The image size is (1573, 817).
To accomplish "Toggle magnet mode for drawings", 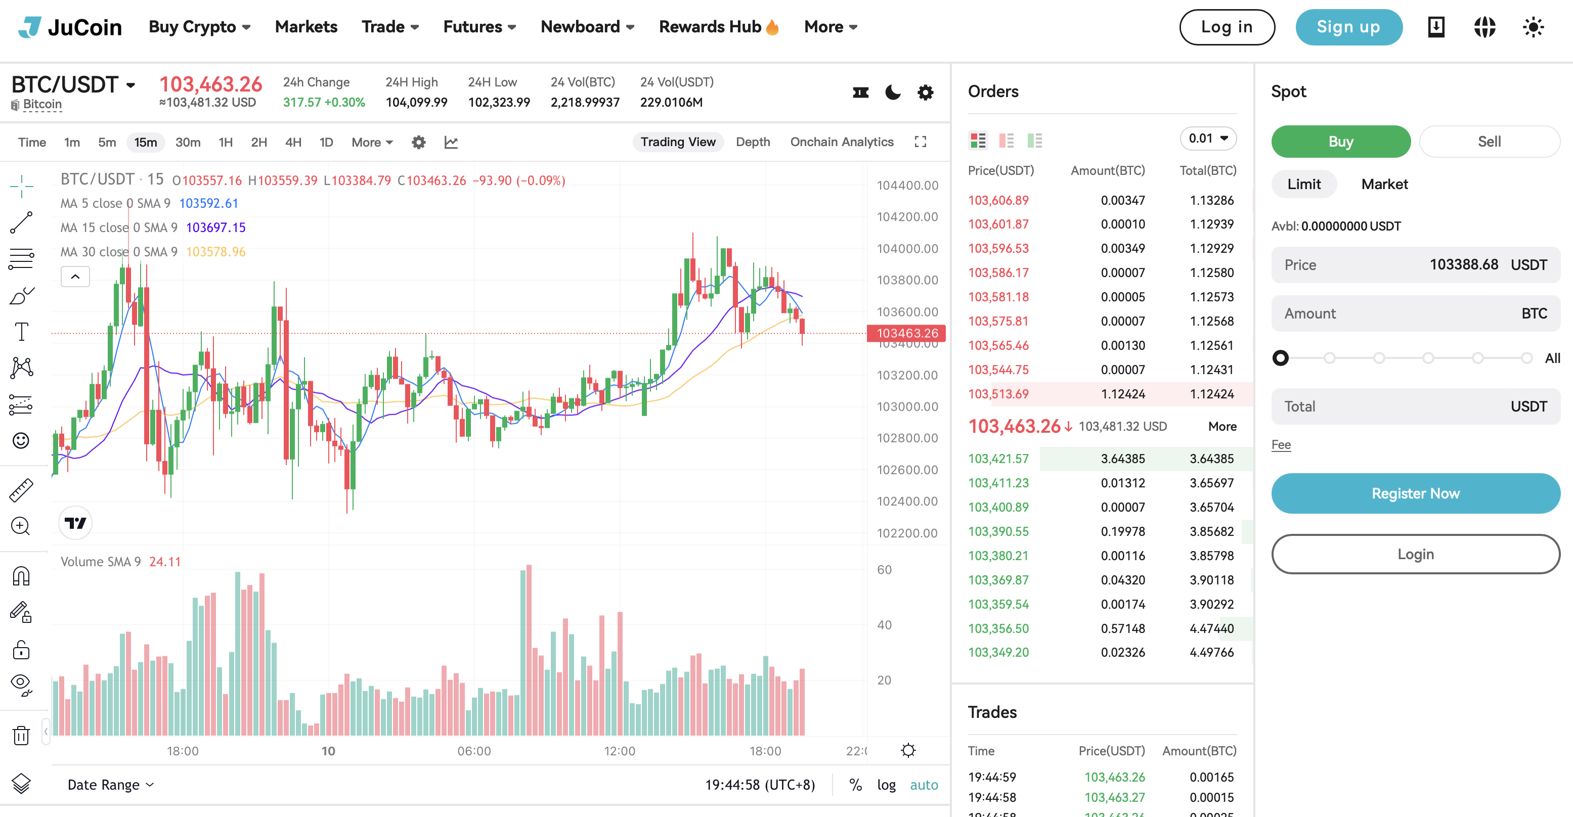I will (21, 576).
